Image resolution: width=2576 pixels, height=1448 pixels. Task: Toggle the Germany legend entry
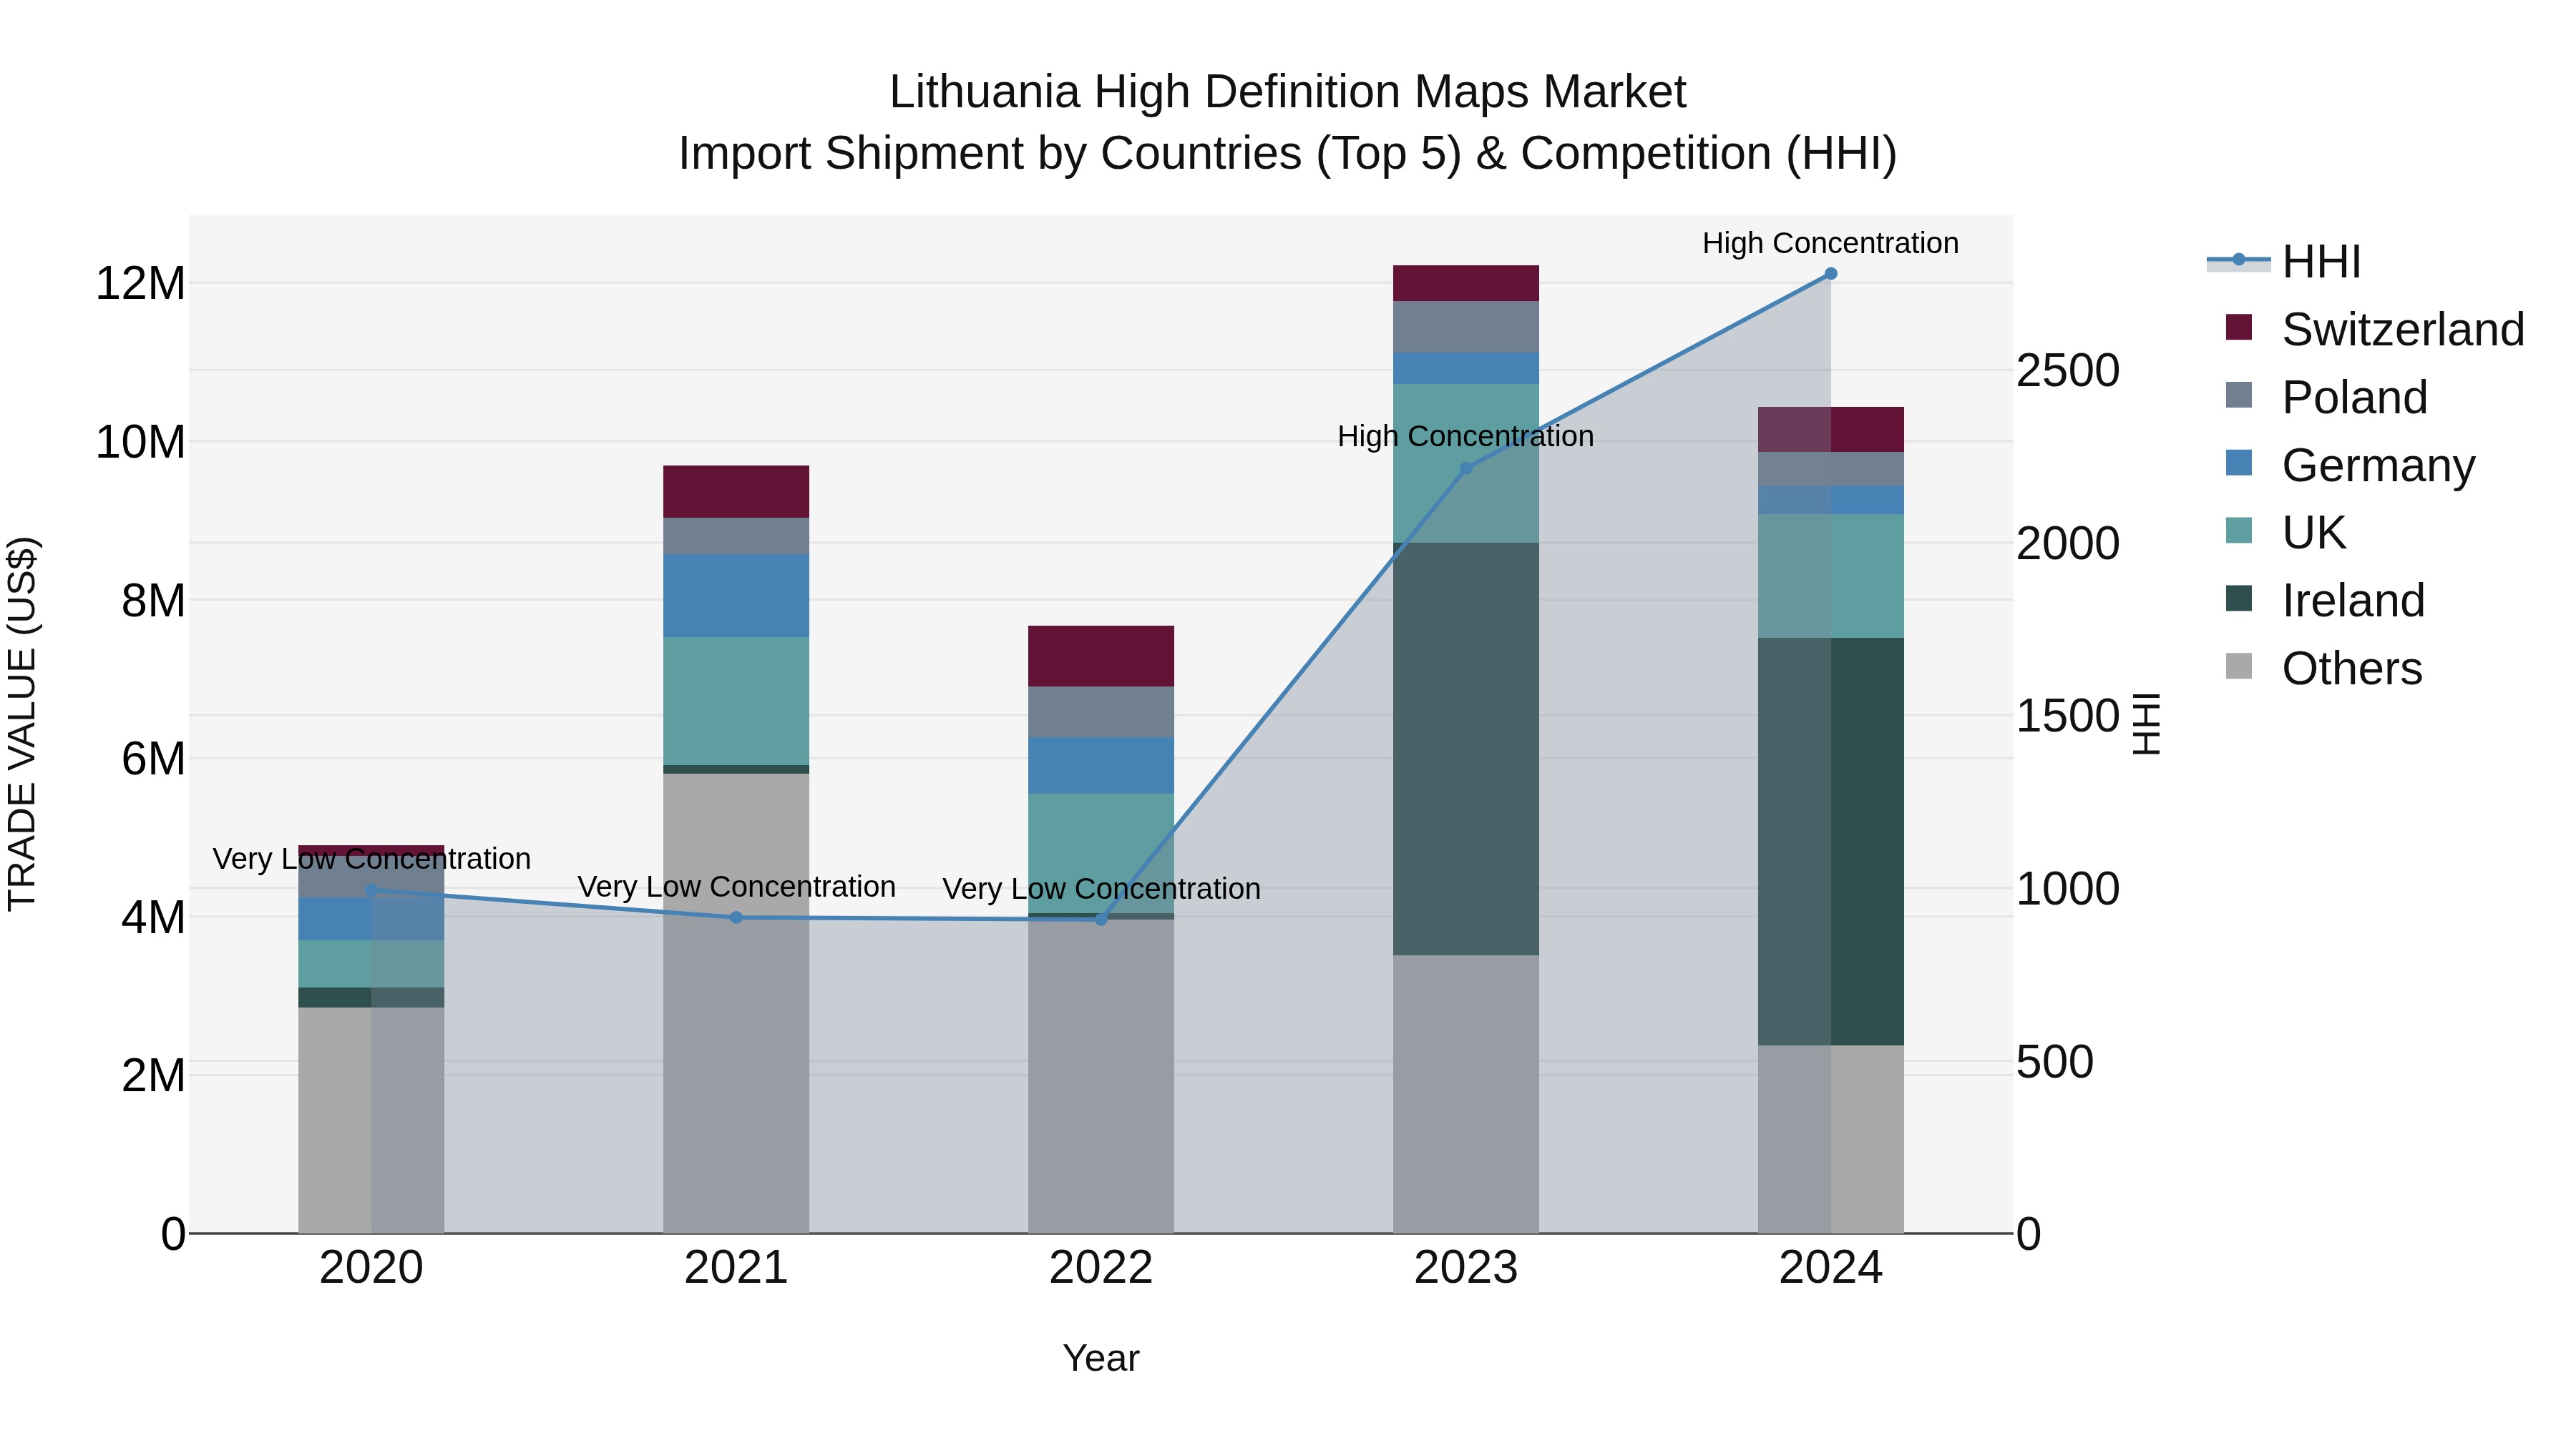[x=2350, y=465]
